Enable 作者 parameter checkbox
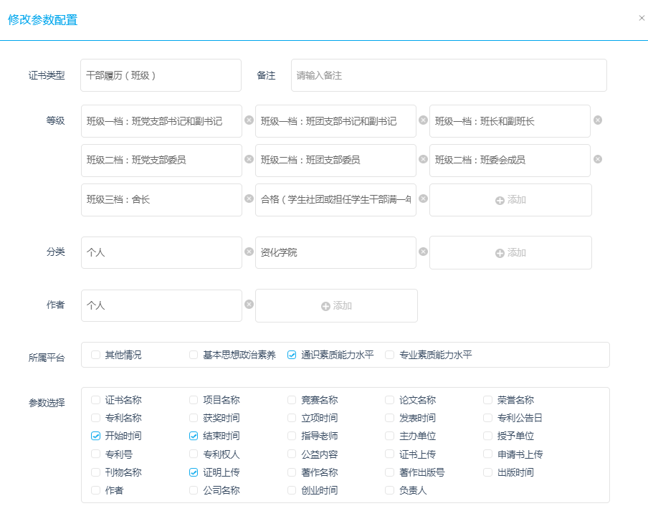The width and height of the screenshot is (648, 511). click(x=95, y=490)
